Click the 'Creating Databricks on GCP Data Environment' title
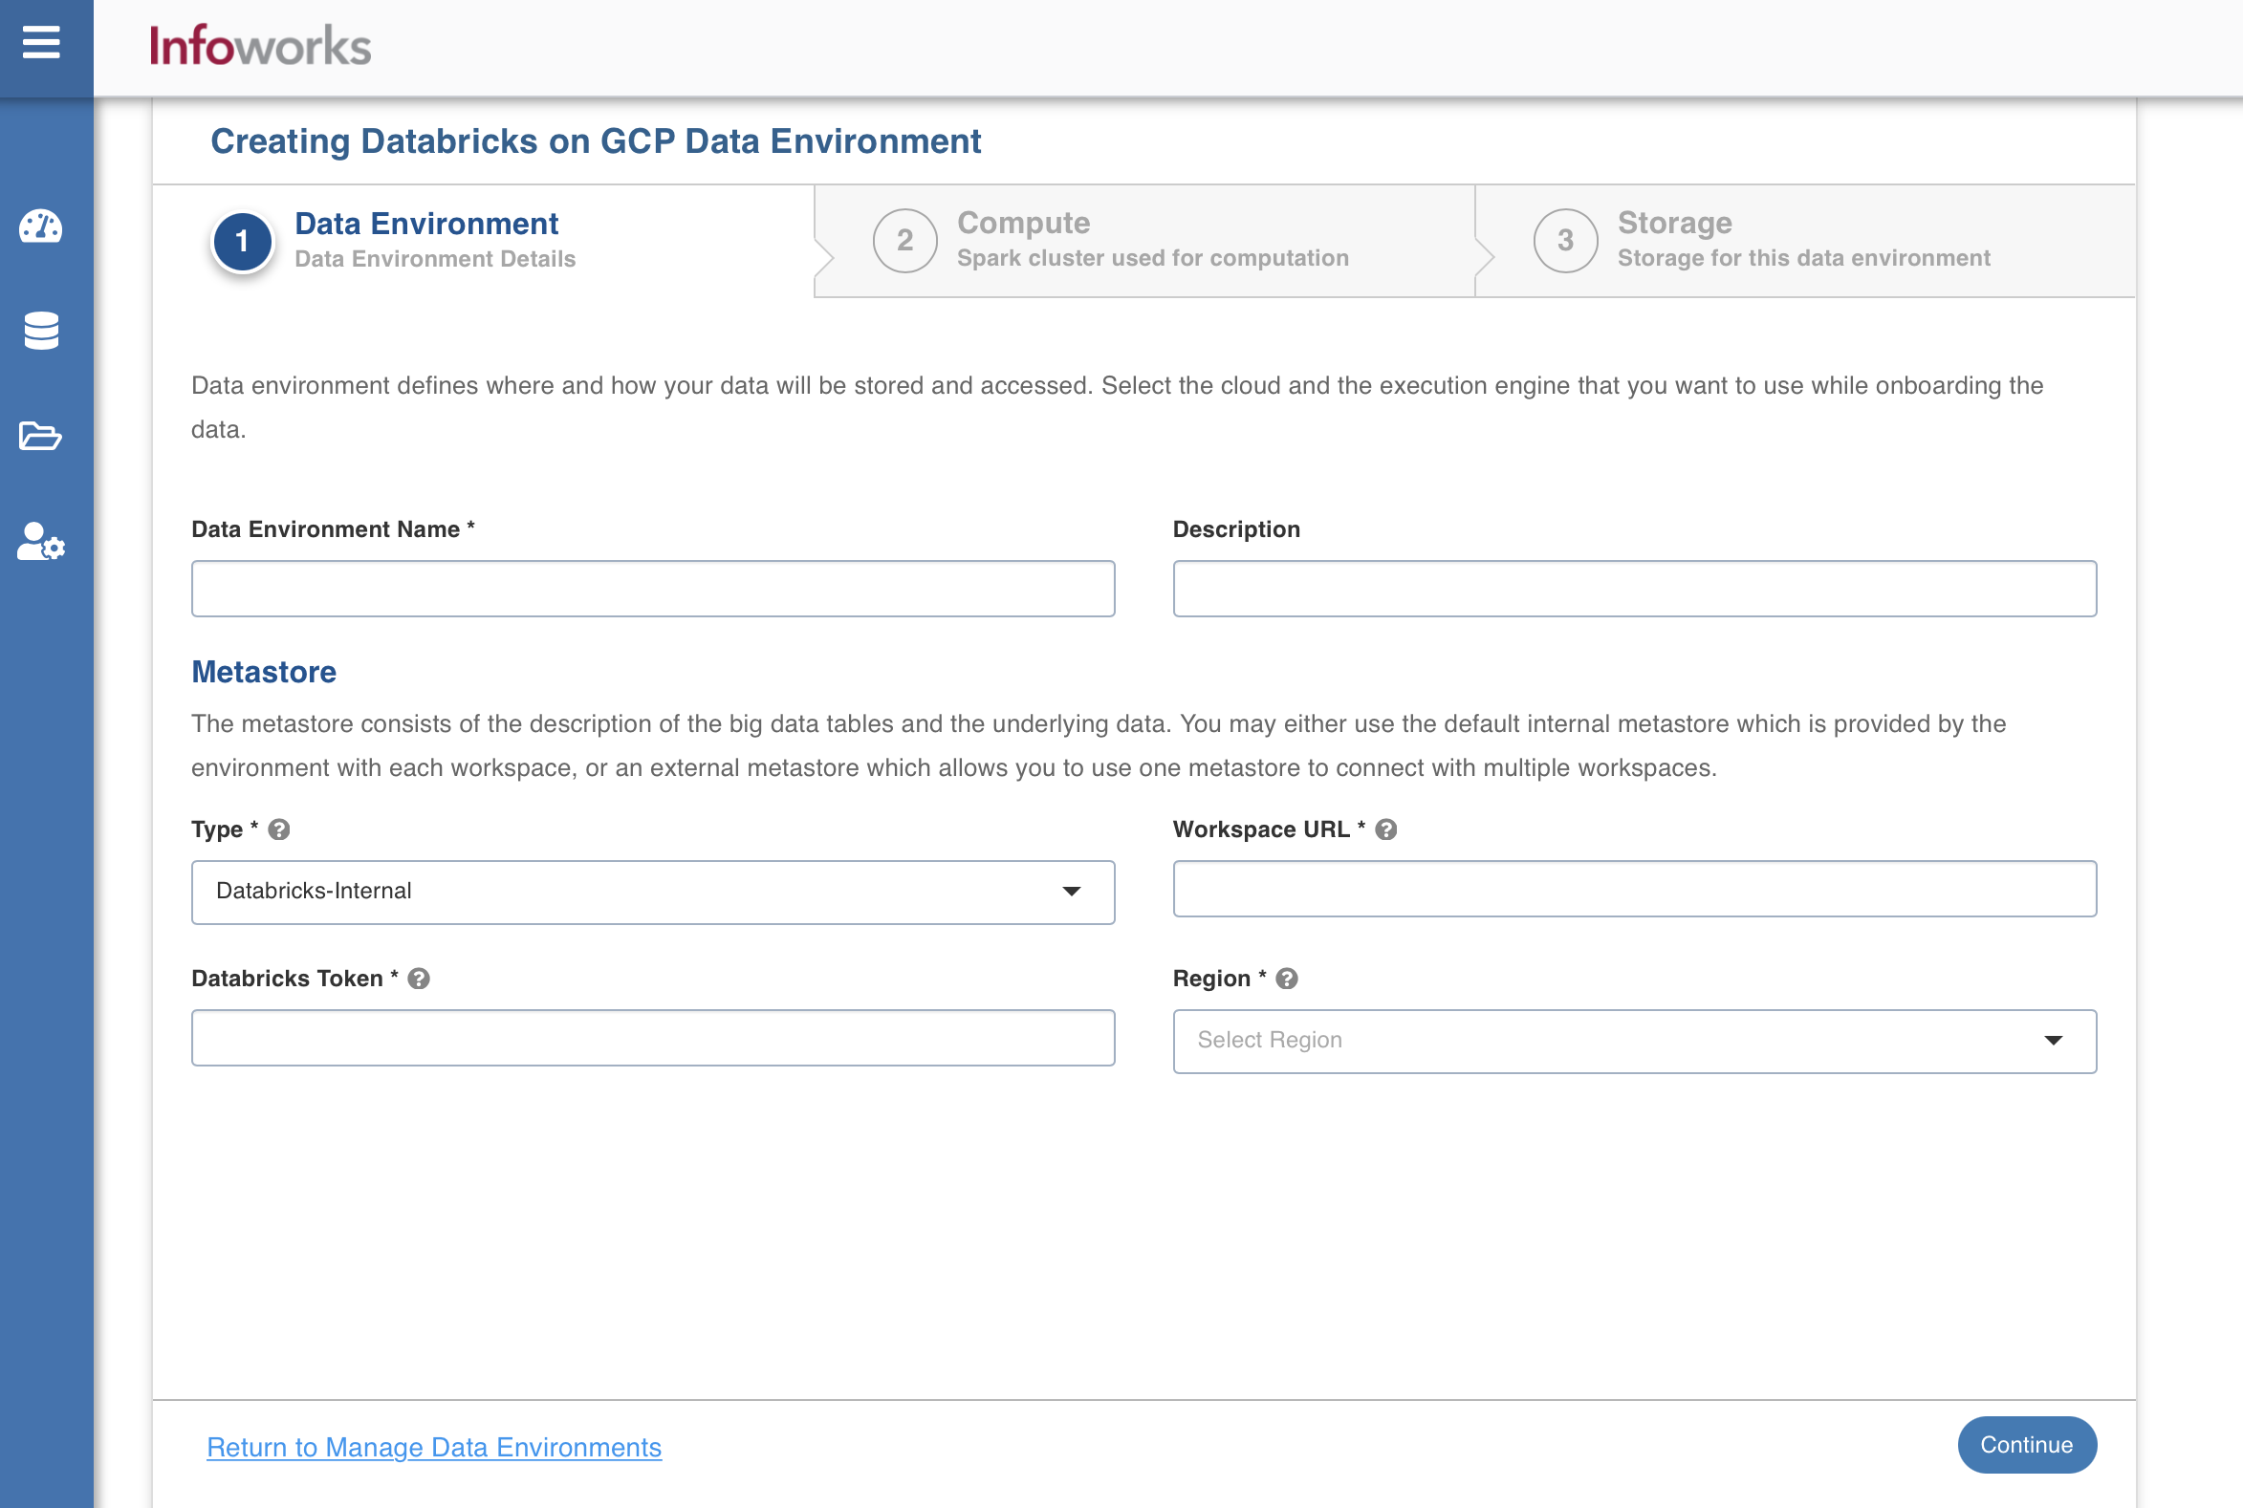 click(596, 141)
